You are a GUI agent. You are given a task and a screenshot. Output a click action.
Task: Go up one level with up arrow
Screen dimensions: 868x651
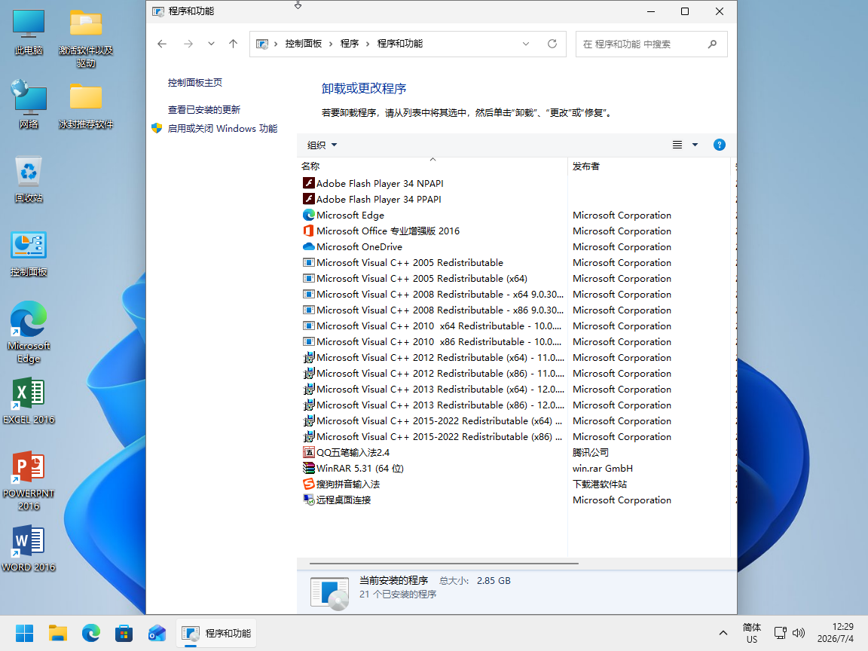click(x=233, y=44)
